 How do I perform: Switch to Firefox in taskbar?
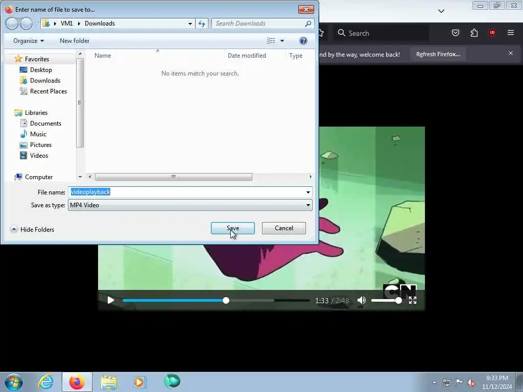pos(77,382)
